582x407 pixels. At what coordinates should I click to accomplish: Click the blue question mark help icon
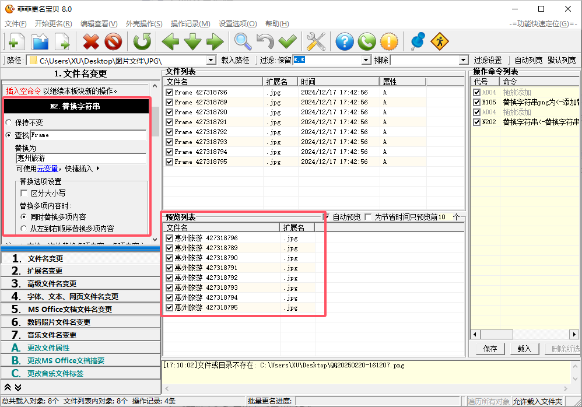[345, 41]
